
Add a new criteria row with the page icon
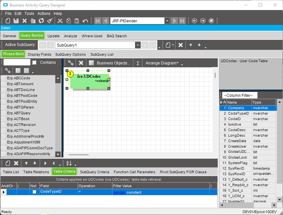click(x=8, y=163)
